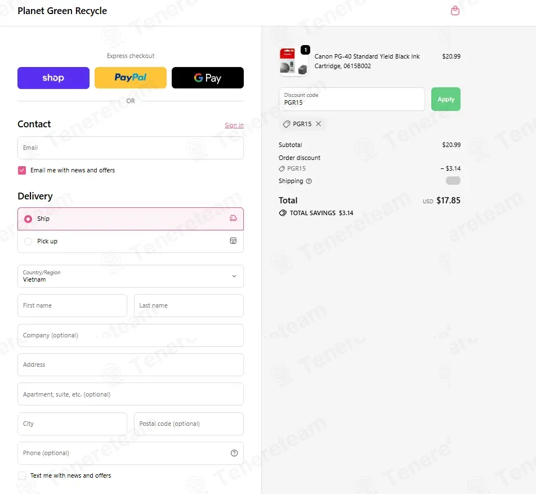Pay with Google Pay express checkout

point(208,78)
